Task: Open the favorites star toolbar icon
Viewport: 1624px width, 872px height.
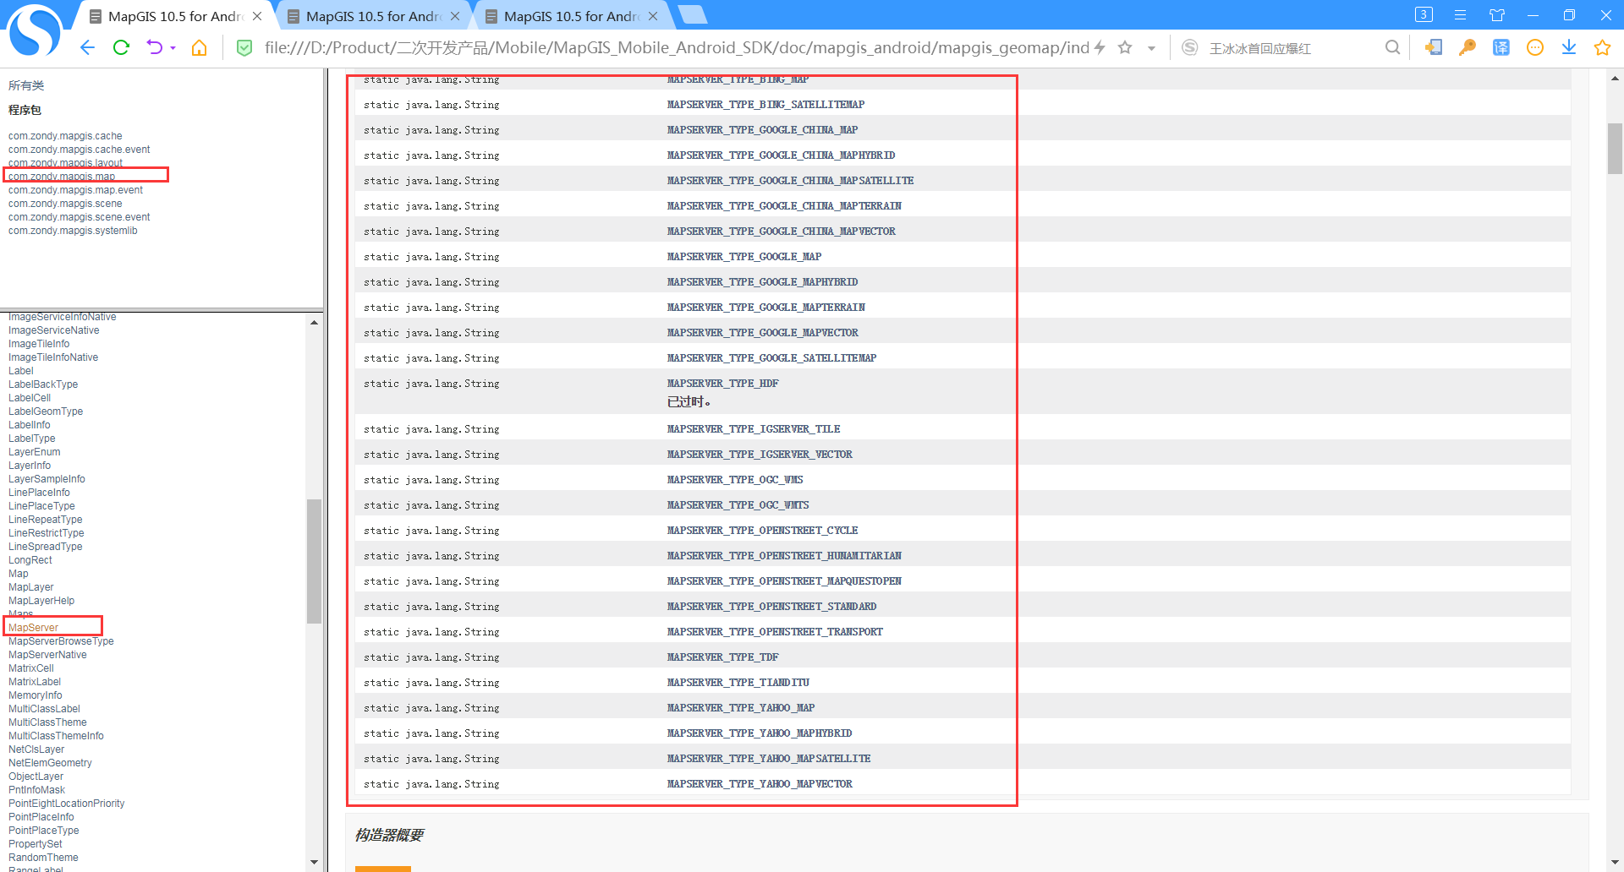Action: click(1602, 48)
